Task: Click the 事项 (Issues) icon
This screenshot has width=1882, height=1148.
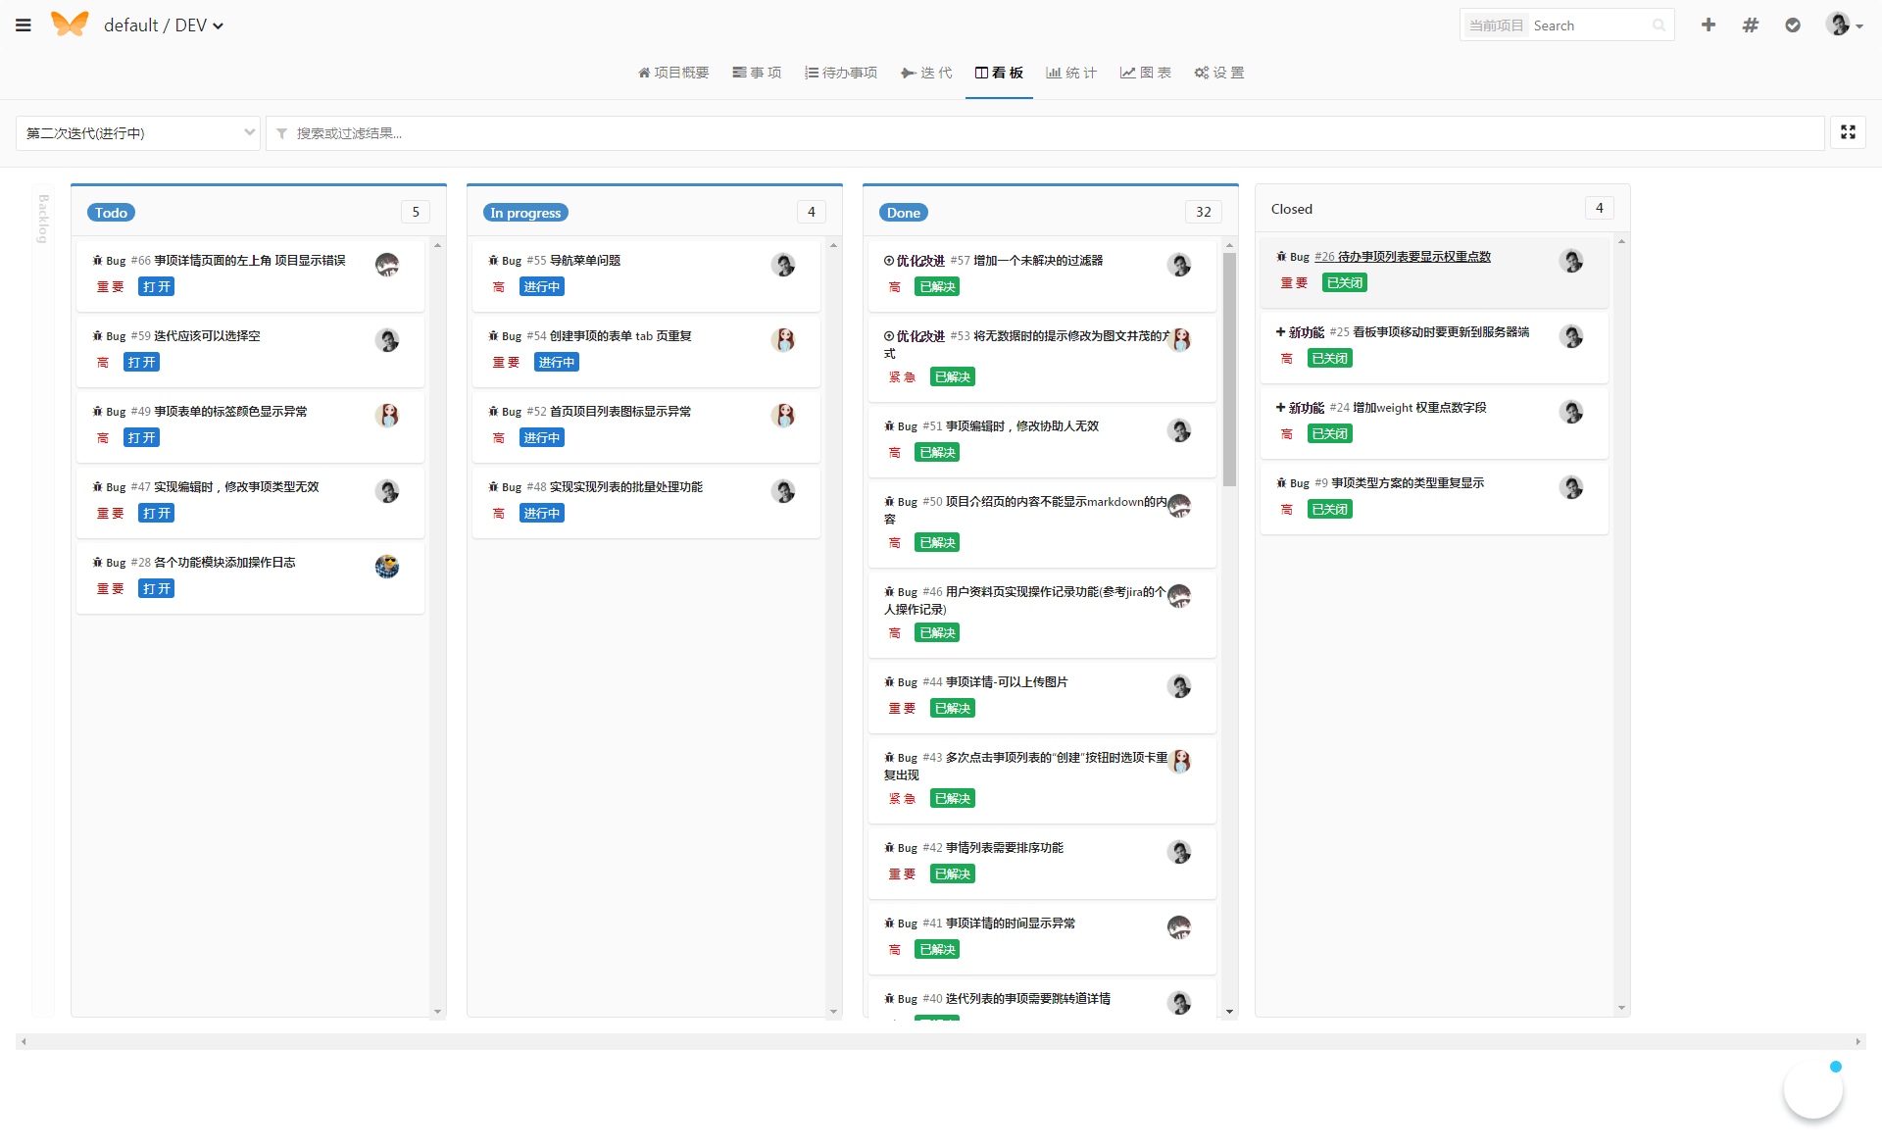Action: (x=756, y=73)
